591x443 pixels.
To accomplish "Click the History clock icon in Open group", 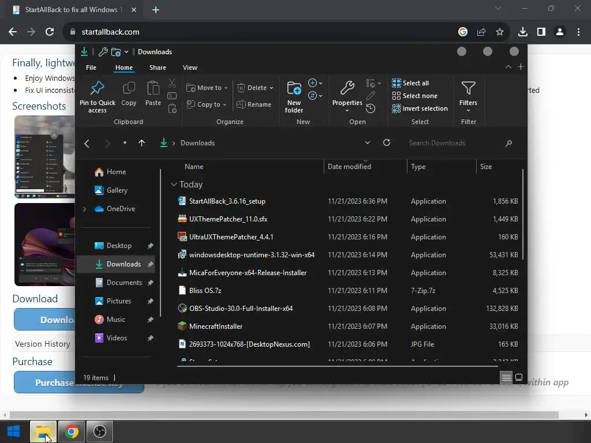I will click(x=371, y=108).
